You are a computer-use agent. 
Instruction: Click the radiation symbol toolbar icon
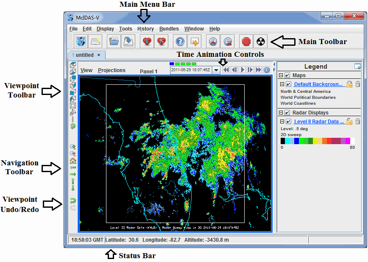[261, 42]
